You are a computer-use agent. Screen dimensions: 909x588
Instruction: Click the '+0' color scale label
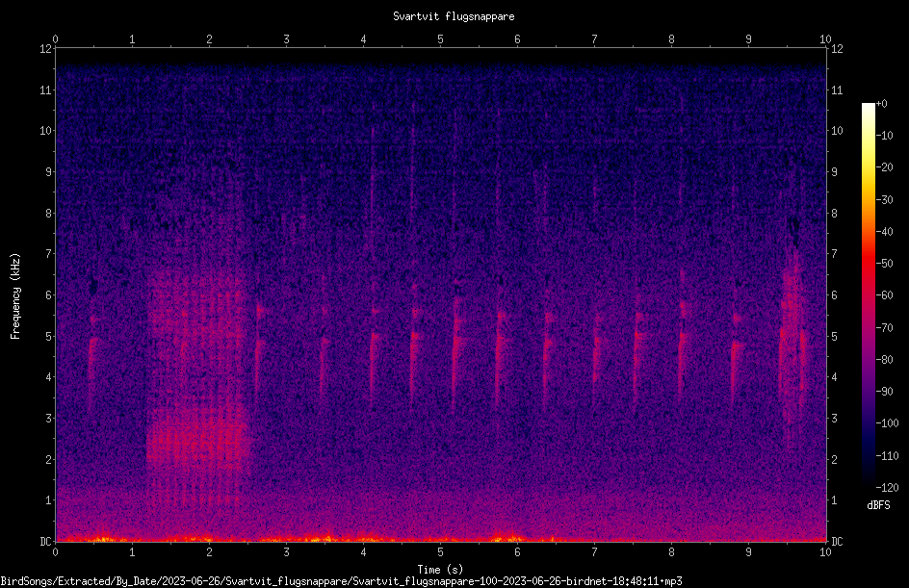[881, 104]
